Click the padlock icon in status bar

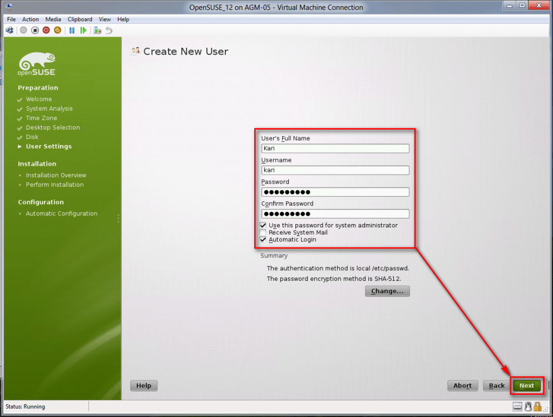[x=537, y=406]
